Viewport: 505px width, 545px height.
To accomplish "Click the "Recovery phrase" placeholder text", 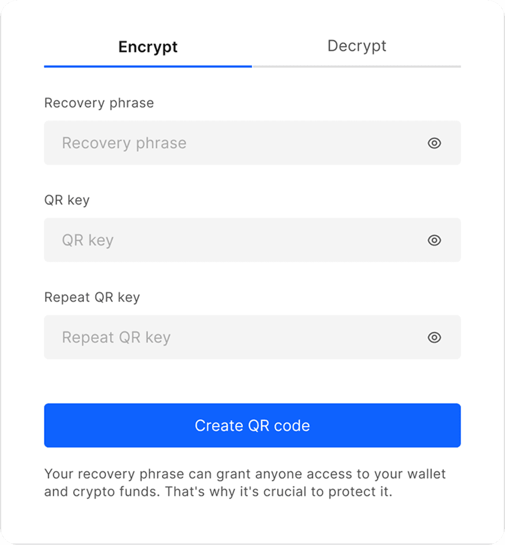I will 124,143.
